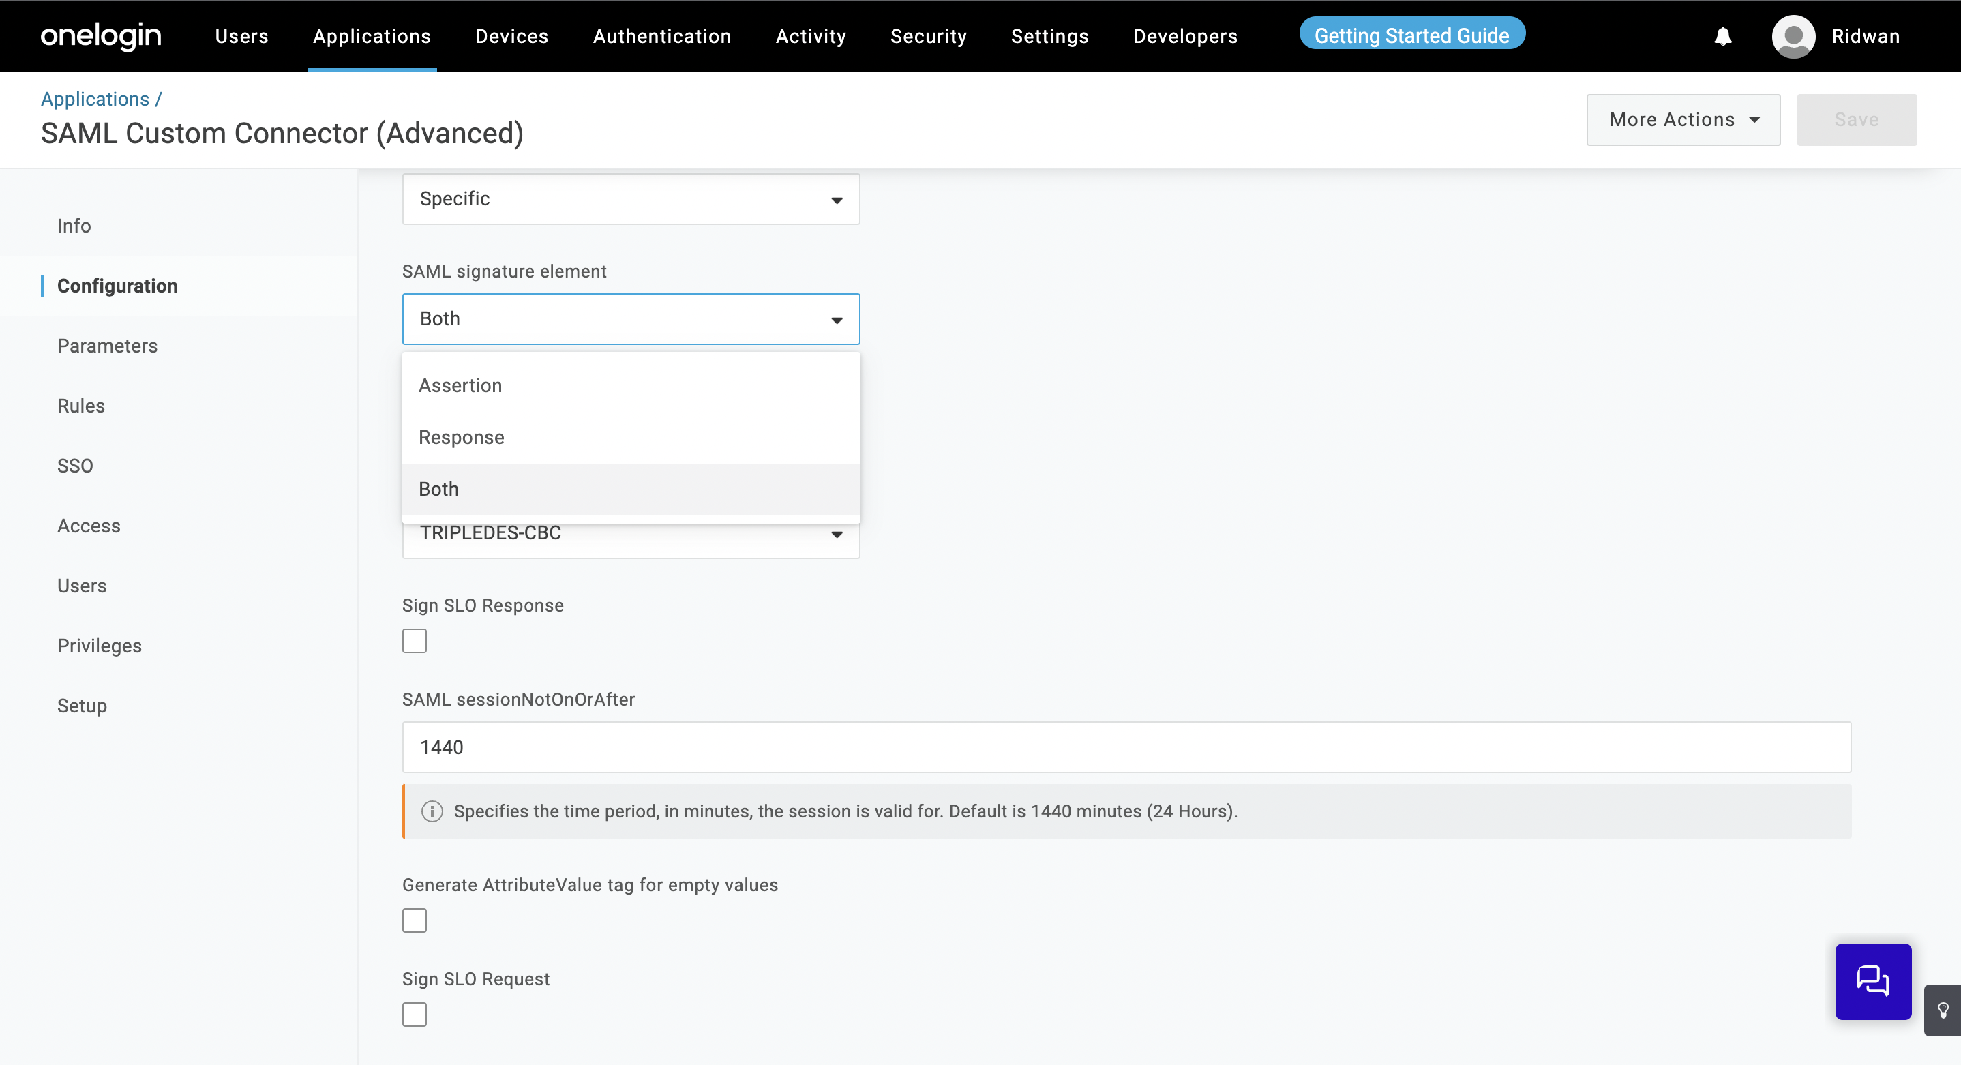Select Assertion from the dropdown list
Screen dimensions: 1961x1065
(460, 385)
